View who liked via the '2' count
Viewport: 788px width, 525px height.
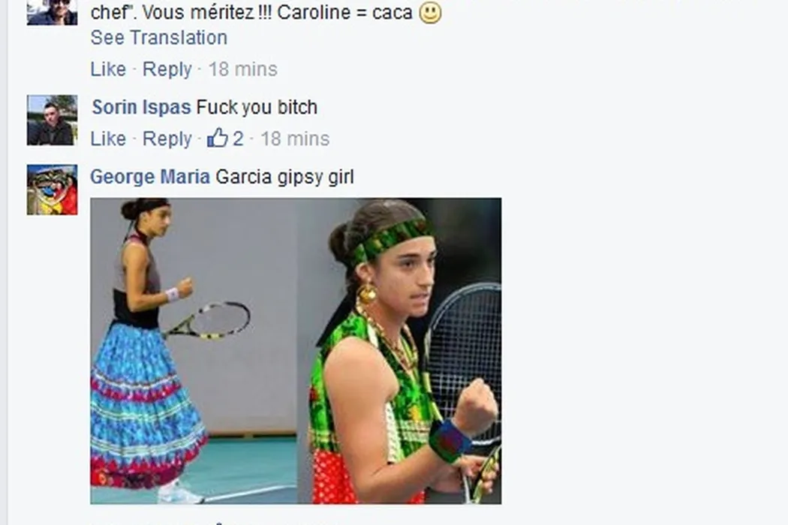238,138
